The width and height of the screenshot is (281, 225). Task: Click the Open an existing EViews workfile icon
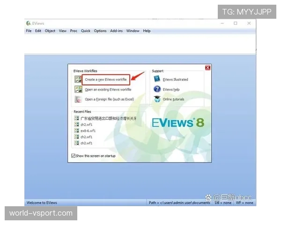tap(78, 89)
